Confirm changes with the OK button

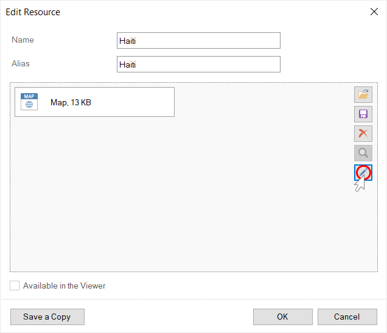(x=282, y=317)
